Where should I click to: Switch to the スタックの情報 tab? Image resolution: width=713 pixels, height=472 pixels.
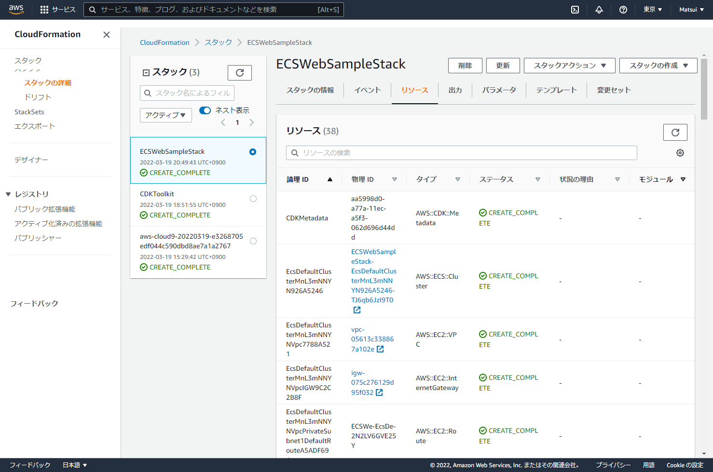tap(310, 90)
